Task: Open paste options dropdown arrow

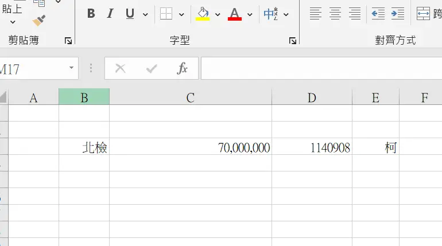Action: 13,22
